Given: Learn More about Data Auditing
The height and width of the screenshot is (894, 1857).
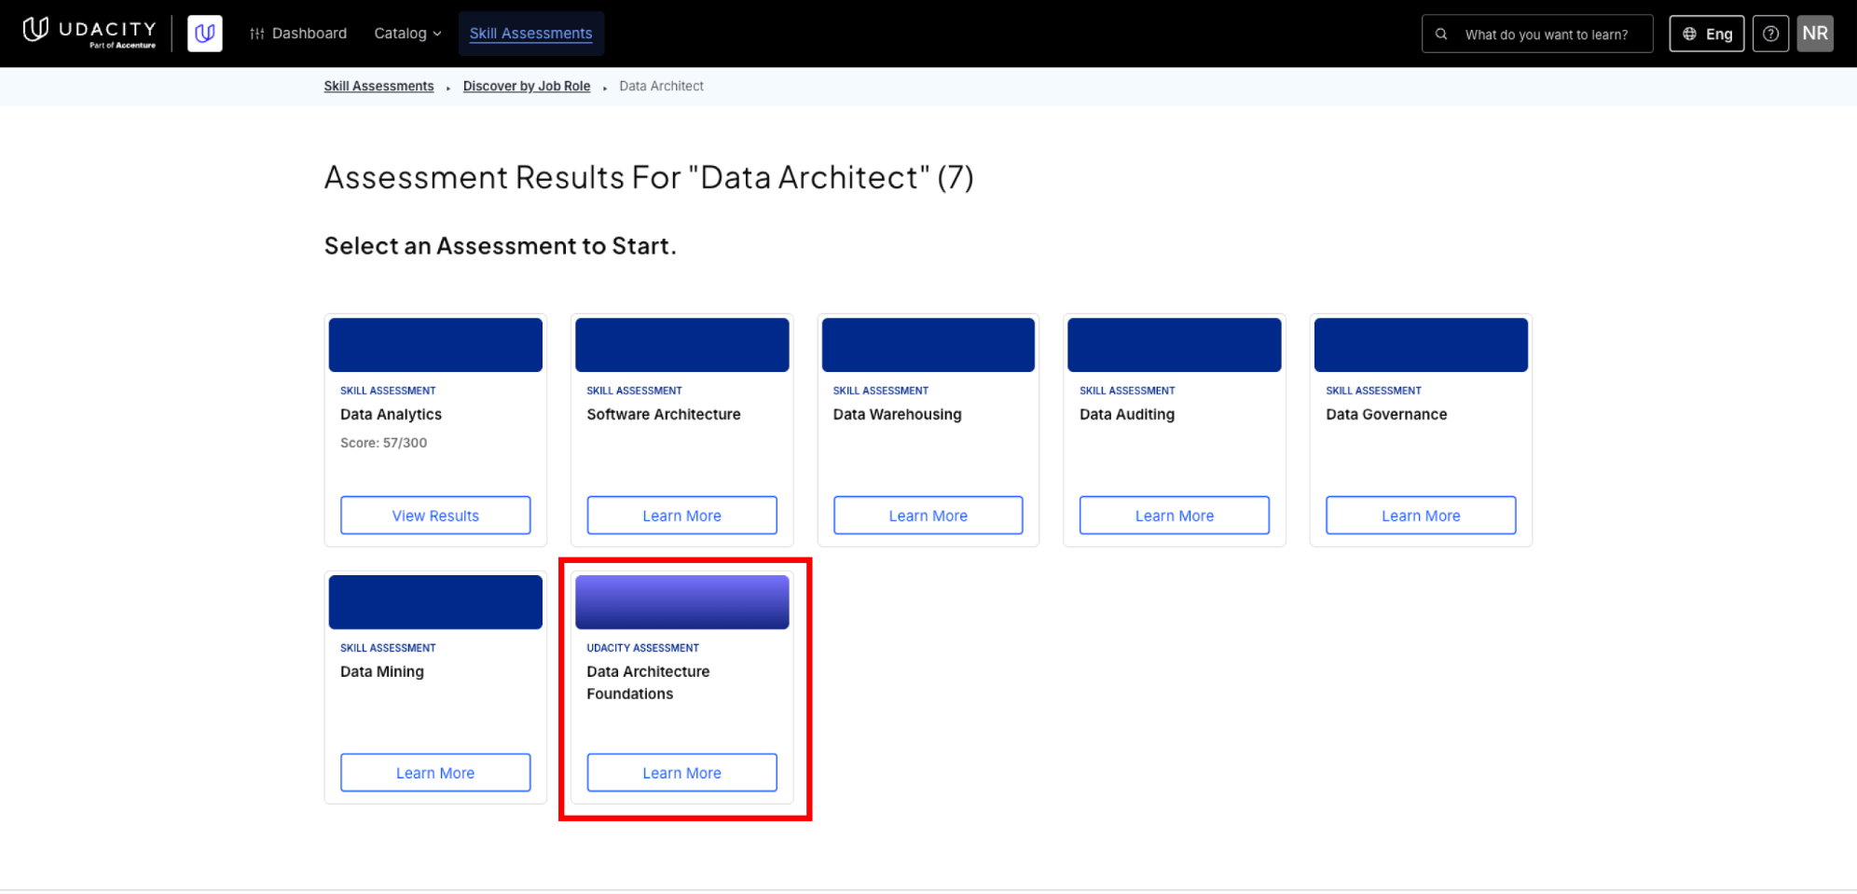Looking at the screenshot, I should pyautogui.click(x=1175, y=516).
